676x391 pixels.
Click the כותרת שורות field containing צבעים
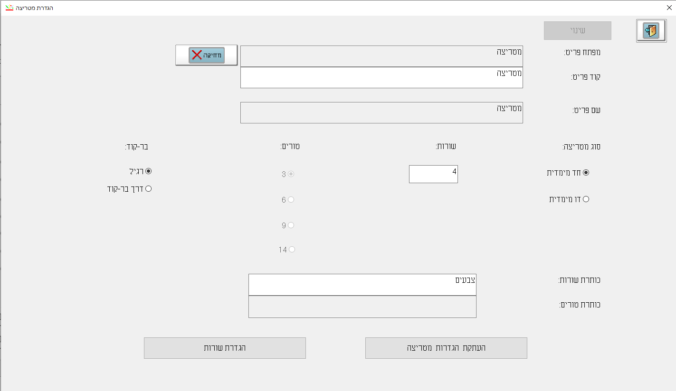(x=362, y=284)
